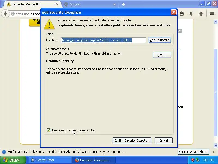218x164 pixels.
Task: Click the network tray icon
Action: click(198, 160)
